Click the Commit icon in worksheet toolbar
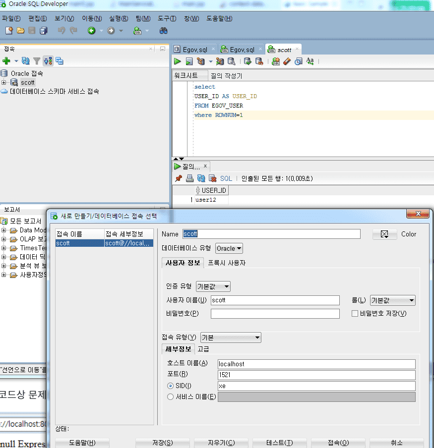Screen dimensions: 434x448 pyautogui.click(x=248, y=61)
